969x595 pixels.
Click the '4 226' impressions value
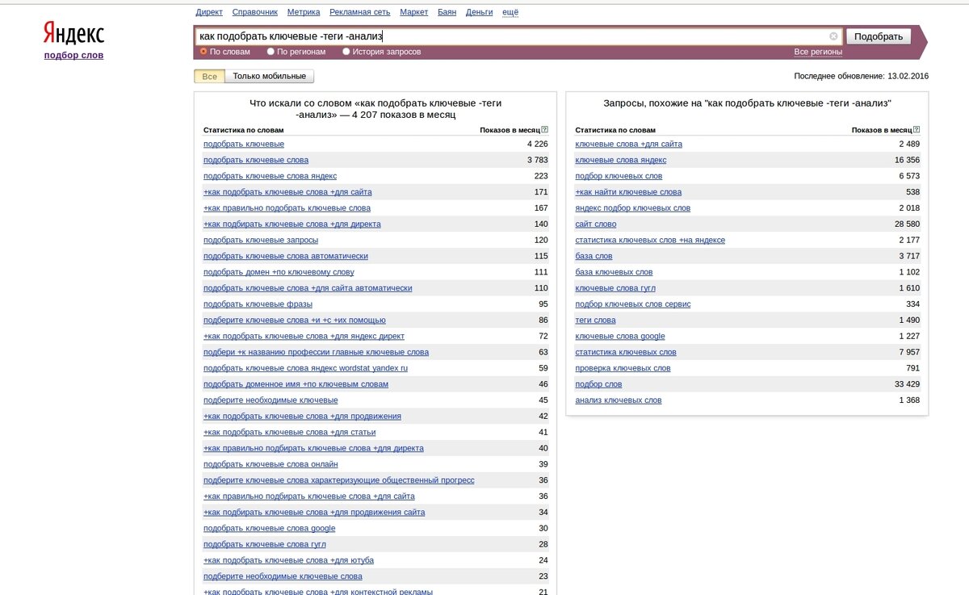538,144
